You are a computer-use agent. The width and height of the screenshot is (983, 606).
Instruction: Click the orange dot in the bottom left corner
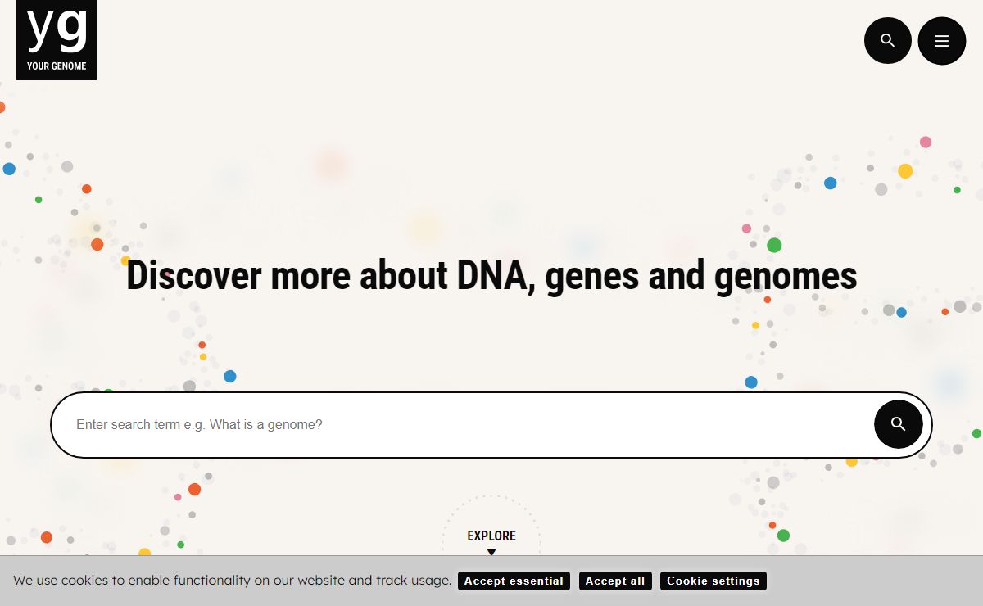[x=47, y=537]
